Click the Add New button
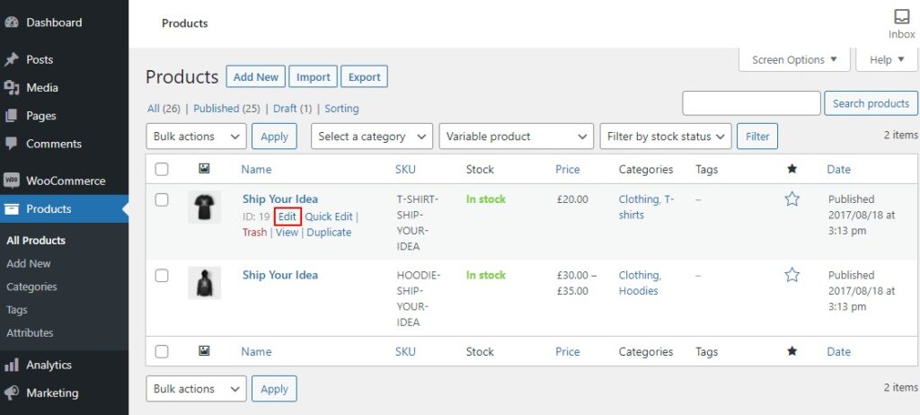Viewport: 920px width, 415px height. (256, 77)
